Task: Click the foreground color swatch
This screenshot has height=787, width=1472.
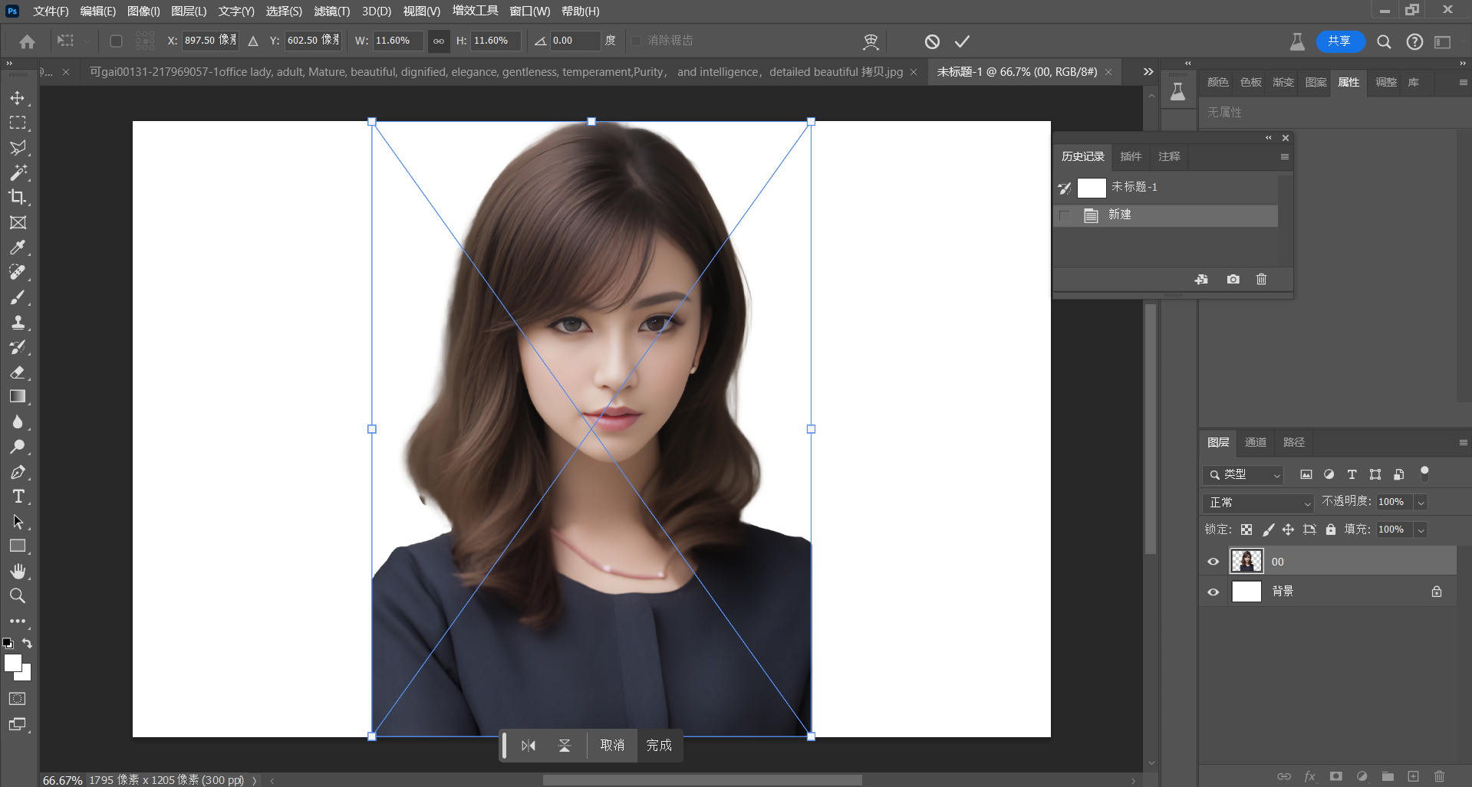Action: point(13,664)
